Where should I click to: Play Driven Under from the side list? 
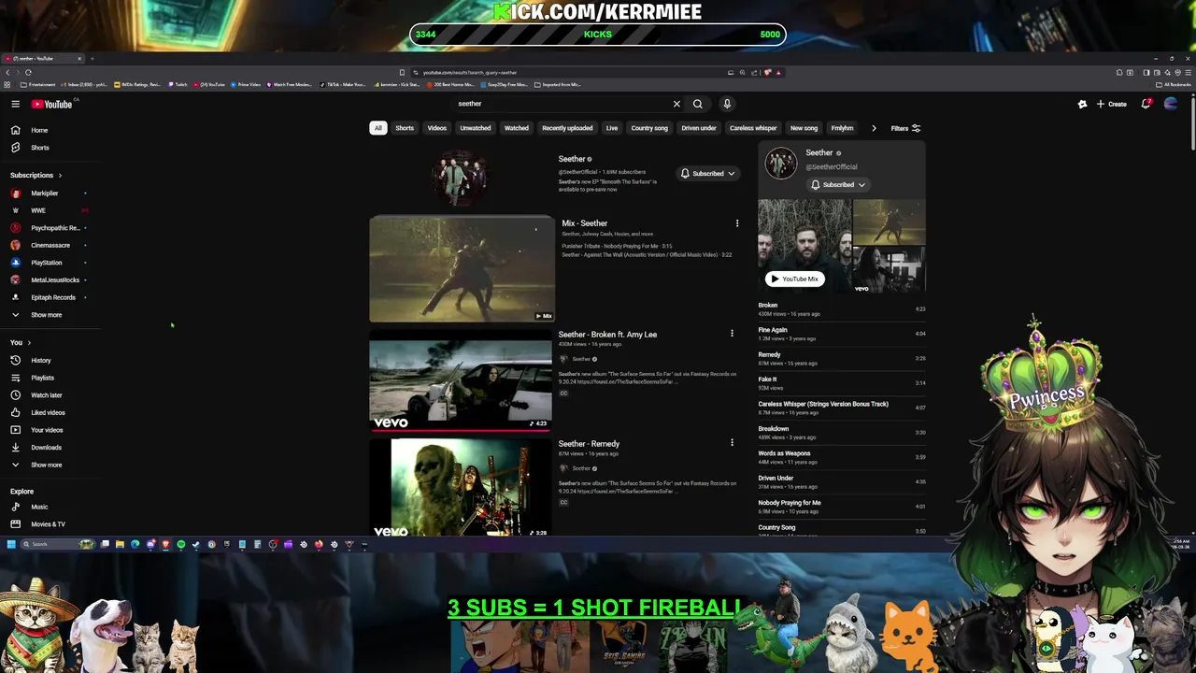pyautogui.click(x=841, y=481)
